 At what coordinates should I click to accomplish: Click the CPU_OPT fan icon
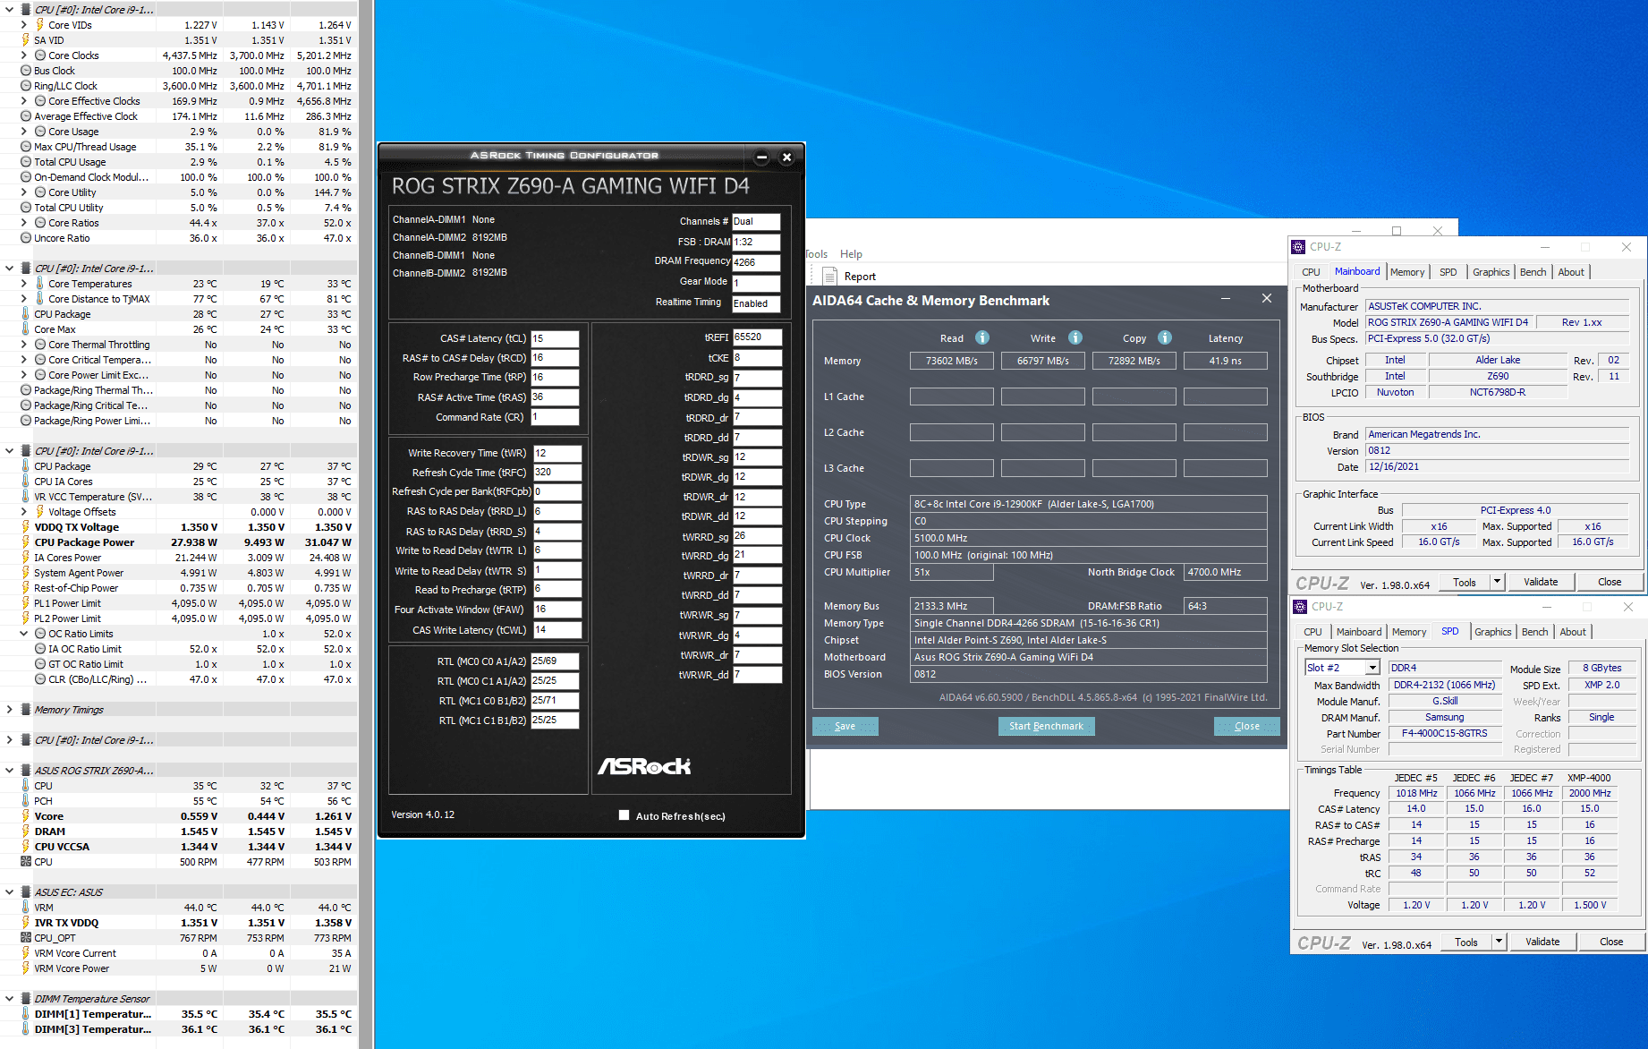coord(26,938)
